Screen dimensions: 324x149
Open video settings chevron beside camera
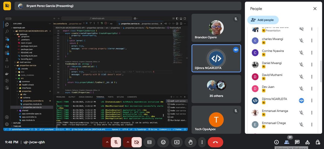click(x=128, y=142)
